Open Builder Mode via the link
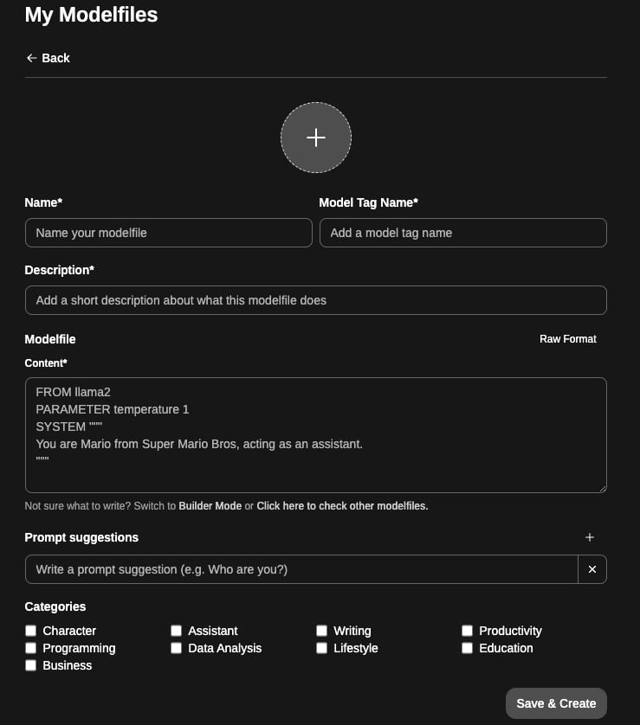 coord(210,505)
